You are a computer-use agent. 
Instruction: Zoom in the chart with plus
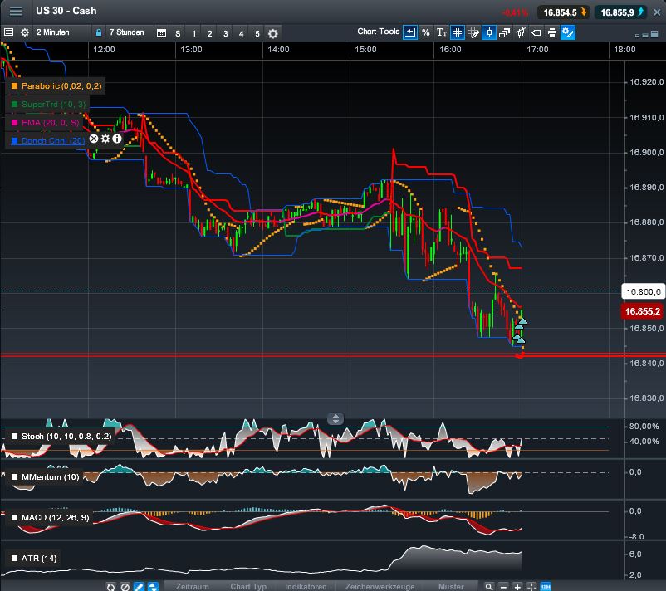(x=517, y=586)
